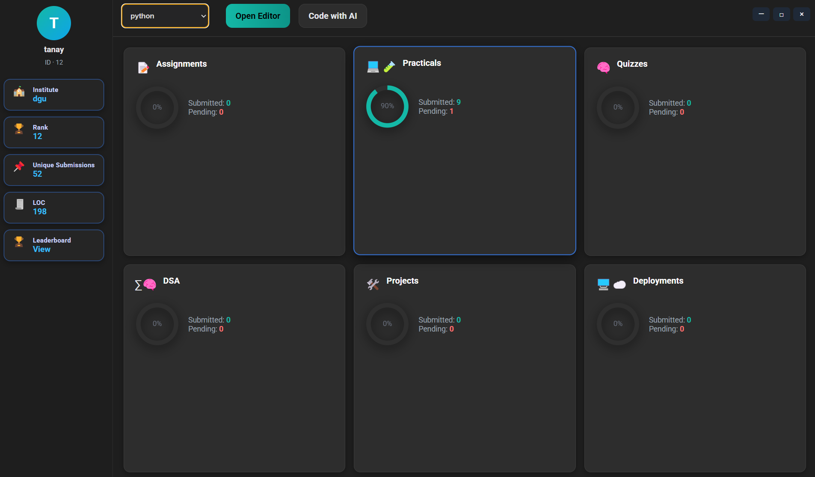Click the sigma icon on the DSA card
The image size is (815, 477).
click(x=138, y=284)
